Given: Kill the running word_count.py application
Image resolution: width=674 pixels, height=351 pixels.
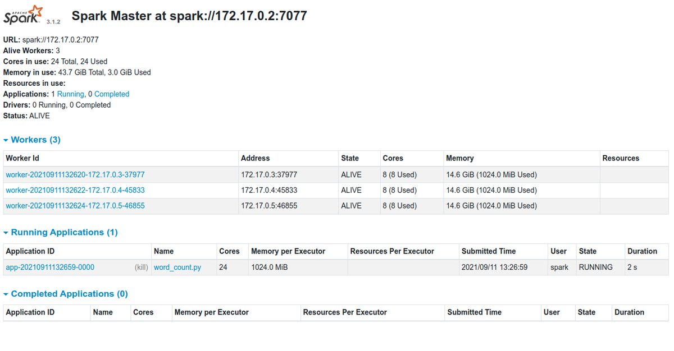Looking at the screenshot, I should pyautogui.click(x=141, y=267).
